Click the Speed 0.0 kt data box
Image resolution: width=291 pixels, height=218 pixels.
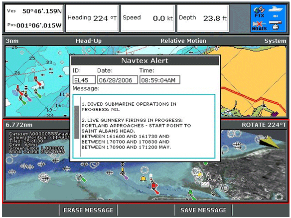(x=148, y=18)
